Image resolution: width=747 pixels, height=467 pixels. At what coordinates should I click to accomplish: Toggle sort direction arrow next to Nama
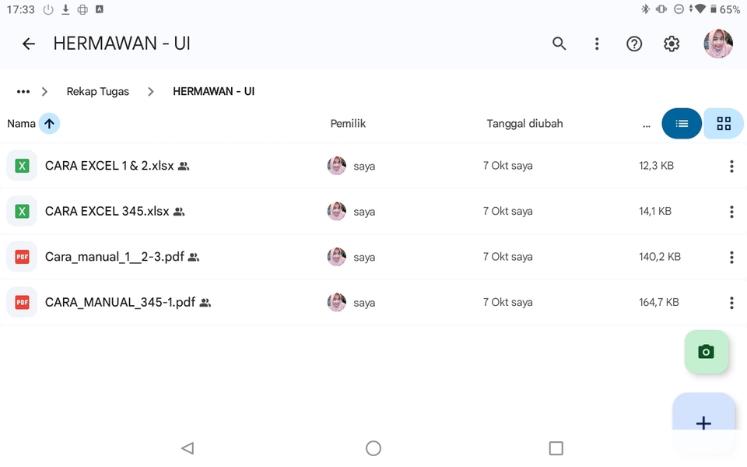click(49, 124)
